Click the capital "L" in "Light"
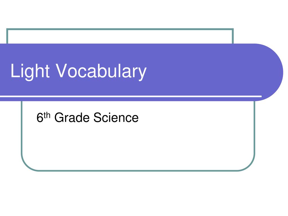Screen dimensions: 288x216 point(15,71)
